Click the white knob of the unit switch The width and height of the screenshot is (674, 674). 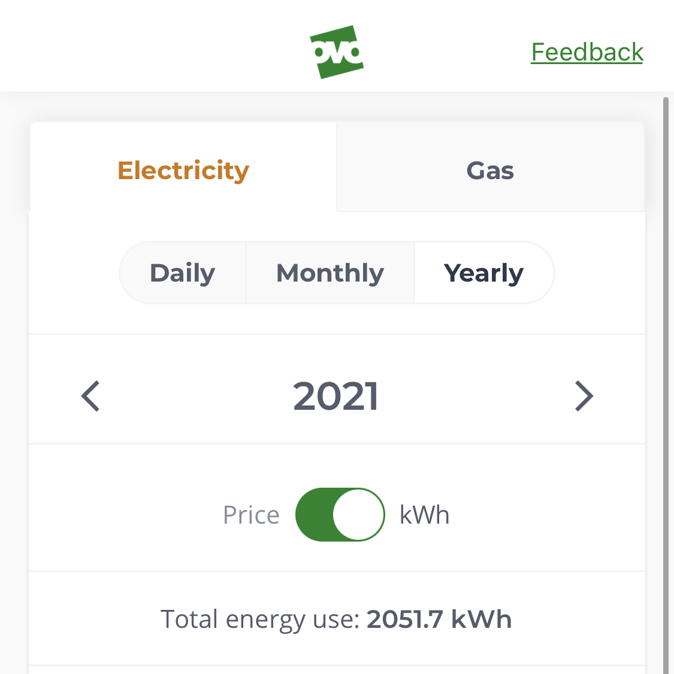pyautogui.click(x=358, y=515)
